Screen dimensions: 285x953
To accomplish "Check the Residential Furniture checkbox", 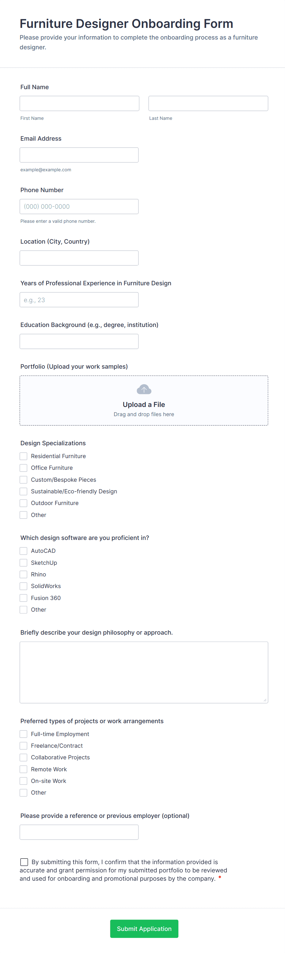I will click(x=24, y=456).
